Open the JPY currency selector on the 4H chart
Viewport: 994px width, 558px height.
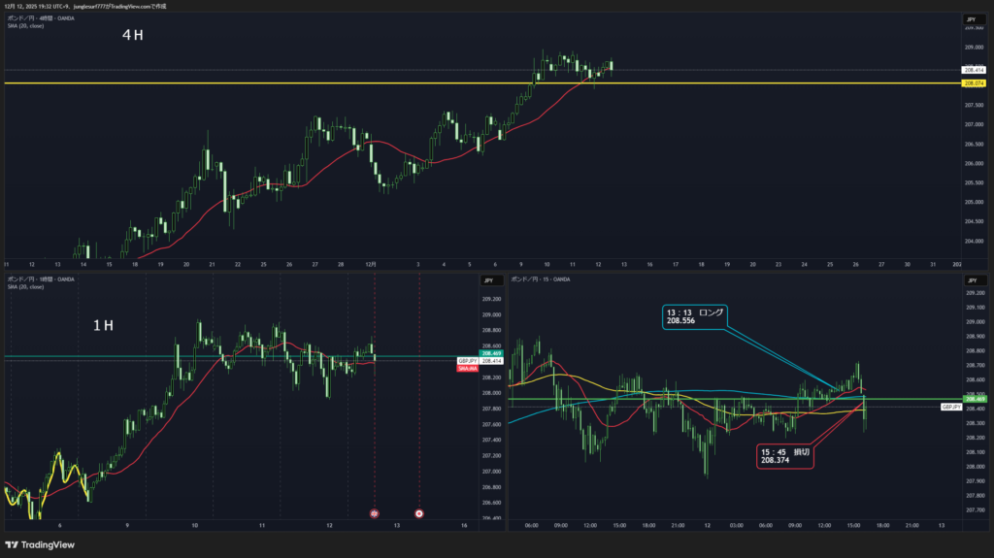tap(970, 19)
